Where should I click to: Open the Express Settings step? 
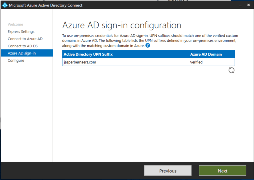coord(21,32)
